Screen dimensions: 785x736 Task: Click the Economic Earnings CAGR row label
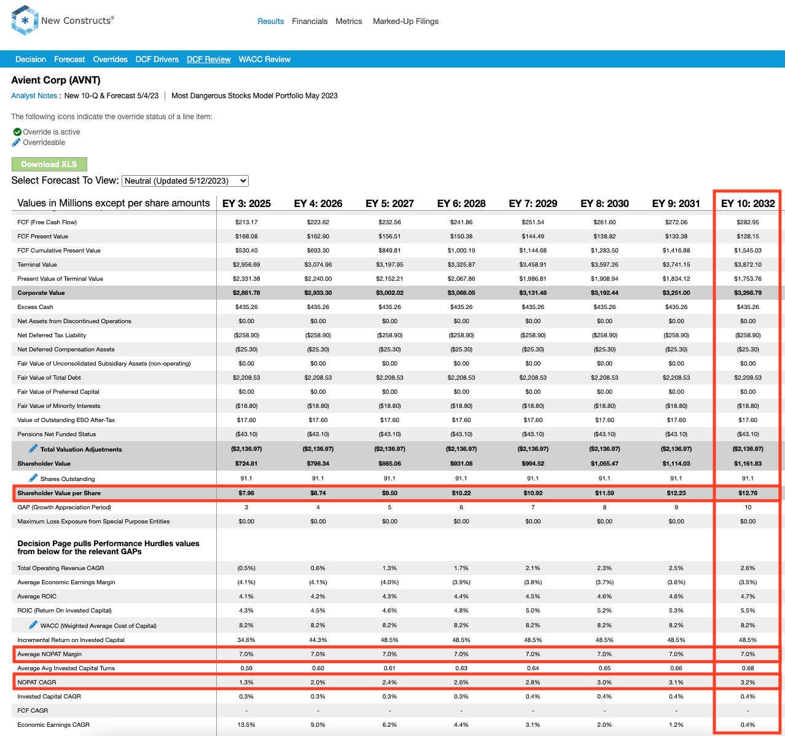[53, 725]
